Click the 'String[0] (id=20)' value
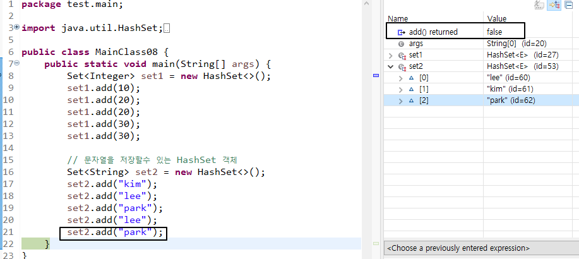 tap(516, 44)
